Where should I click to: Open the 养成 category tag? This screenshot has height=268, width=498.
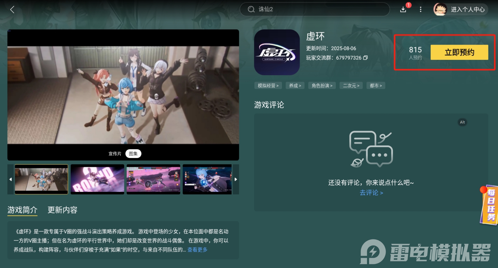[x=295, y=85]
